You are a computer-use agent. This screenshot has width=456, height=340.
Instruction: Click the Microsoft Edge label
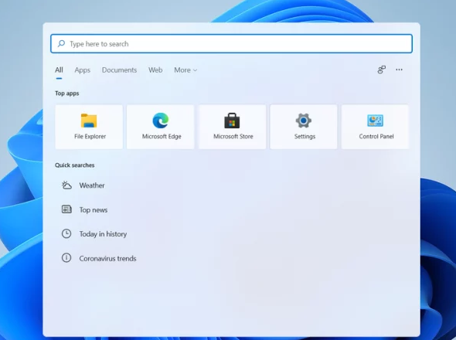pyautogui.click(x=162, y=137)
